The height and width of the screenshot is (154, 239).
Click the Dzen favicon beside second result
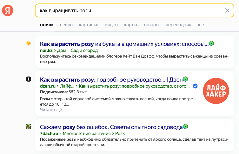point(29,79)
